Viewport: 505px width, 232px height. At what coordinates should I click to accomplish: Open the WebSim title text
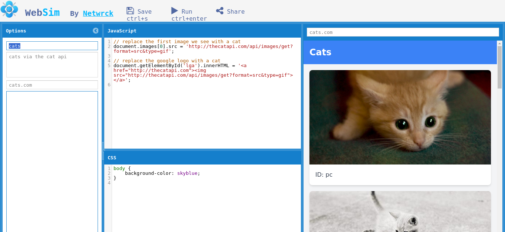click(x=42, y=13)
